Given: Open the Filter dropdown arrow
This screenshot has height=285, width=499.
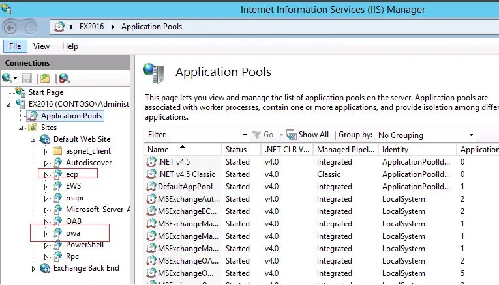Looking at the screenshot, I should [x=245, y=135].
